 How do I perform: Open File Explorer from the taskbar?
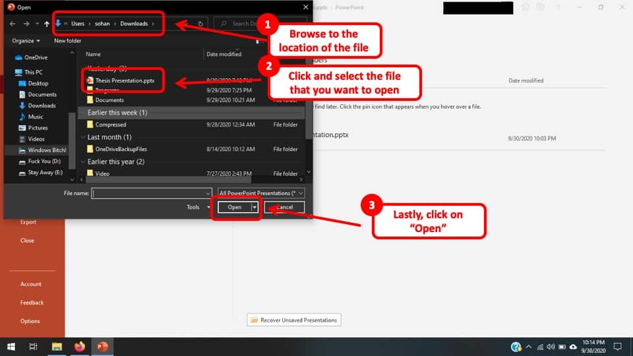(57, 347)
